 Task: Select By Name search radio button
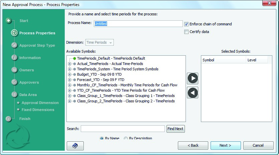point(102,138)
